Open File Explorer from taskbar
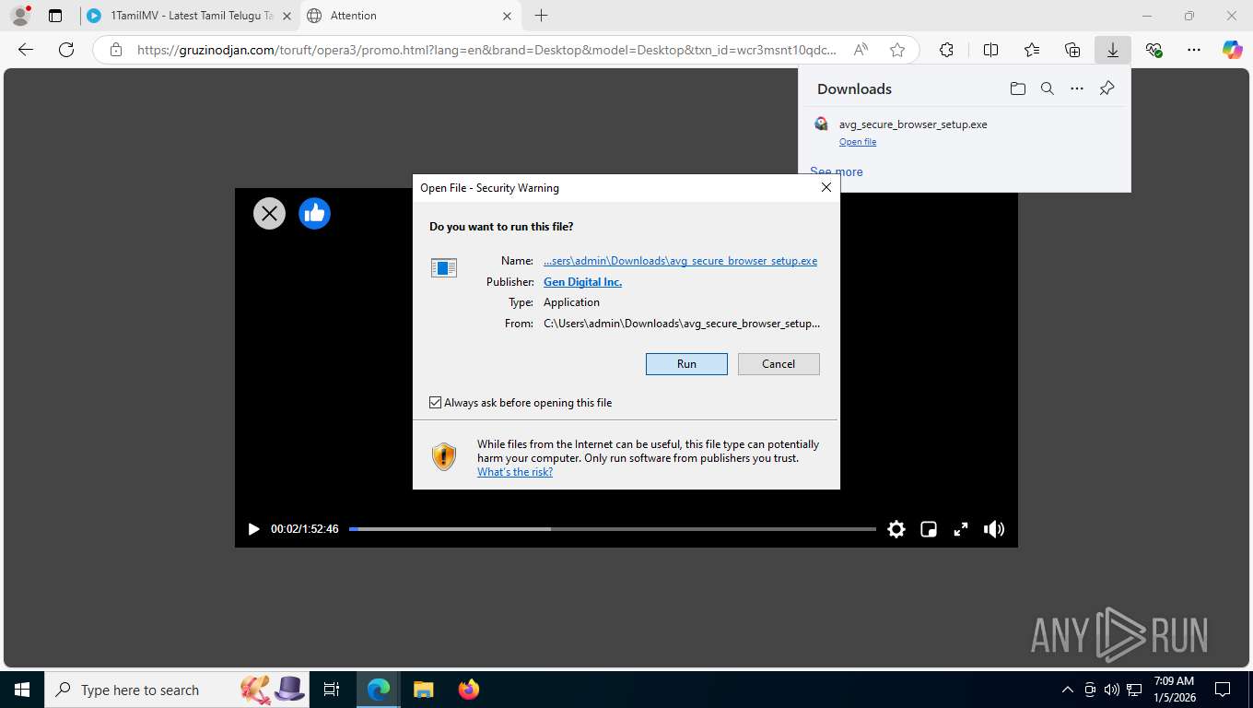 click(423, 690)
